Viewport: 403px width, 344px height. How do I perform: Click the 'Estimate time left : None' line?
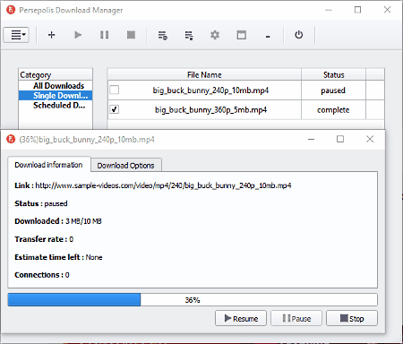pyautogui.click(x=58, y=257)
